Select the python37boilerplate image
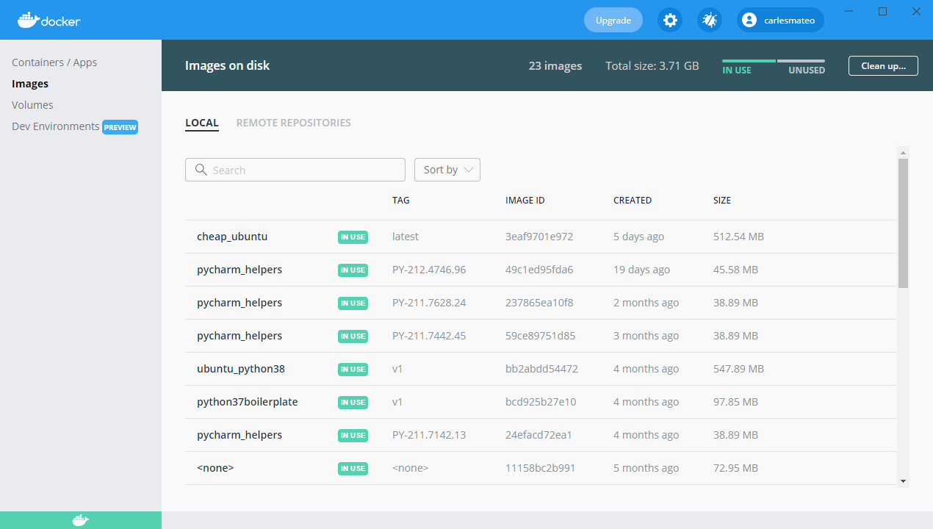Image resolution: width=933 pixels, height=529 pixels. [x=541, y=402]
